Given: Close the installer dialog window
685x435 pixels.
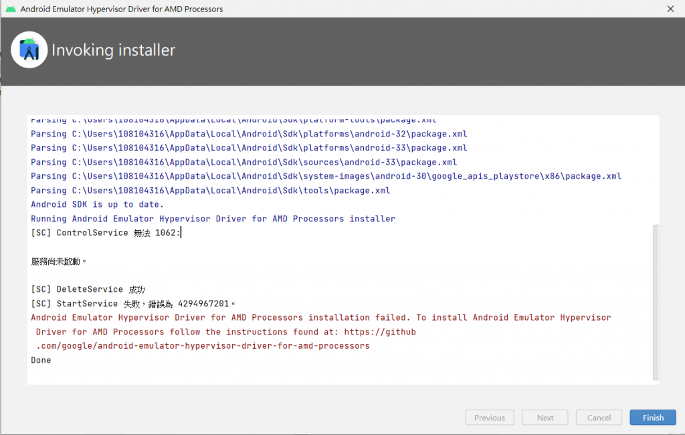Looking at the screenshot, I should (670, 9).
